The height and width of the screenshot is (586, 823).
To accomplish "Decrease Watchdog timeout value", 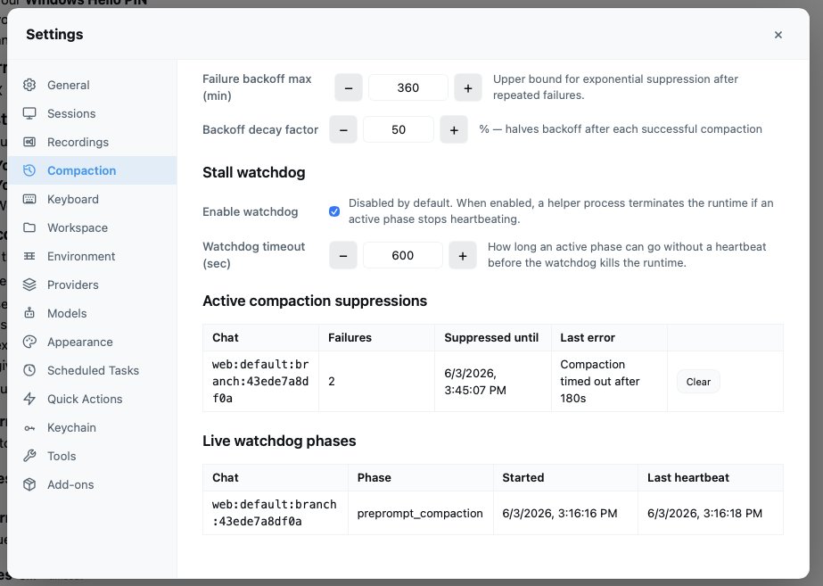I will [343, 255].
